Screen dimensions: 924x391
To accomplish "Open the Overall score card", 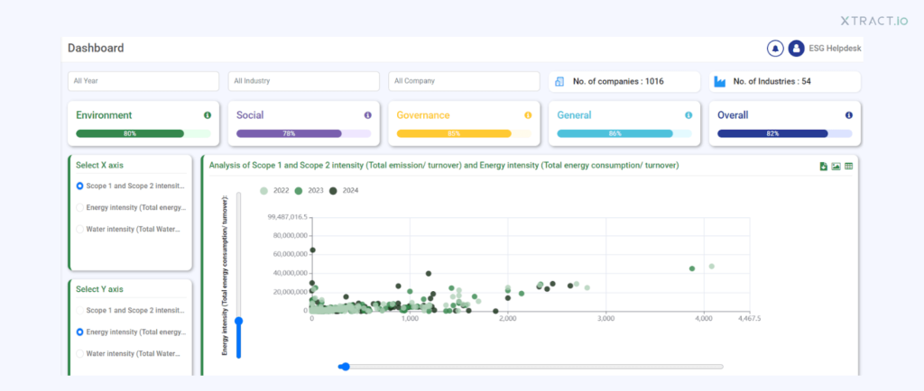I will [784, 123].
